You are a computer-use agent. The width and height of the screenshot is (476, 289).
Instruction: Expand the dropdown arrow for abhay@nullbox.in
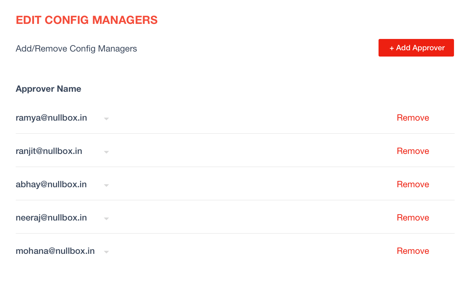click(x=106, y=185)
